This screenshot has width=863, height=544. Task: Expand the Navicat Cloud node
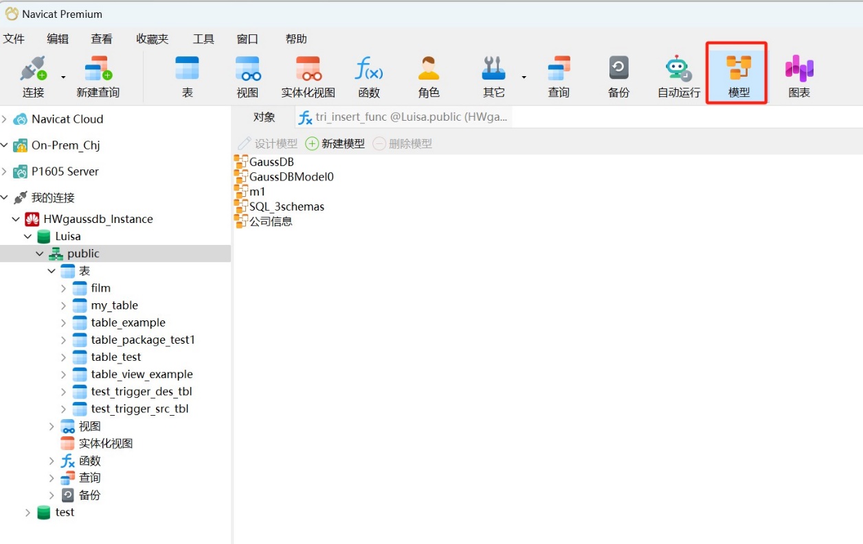pyautogui.click(x=5, y=119)
